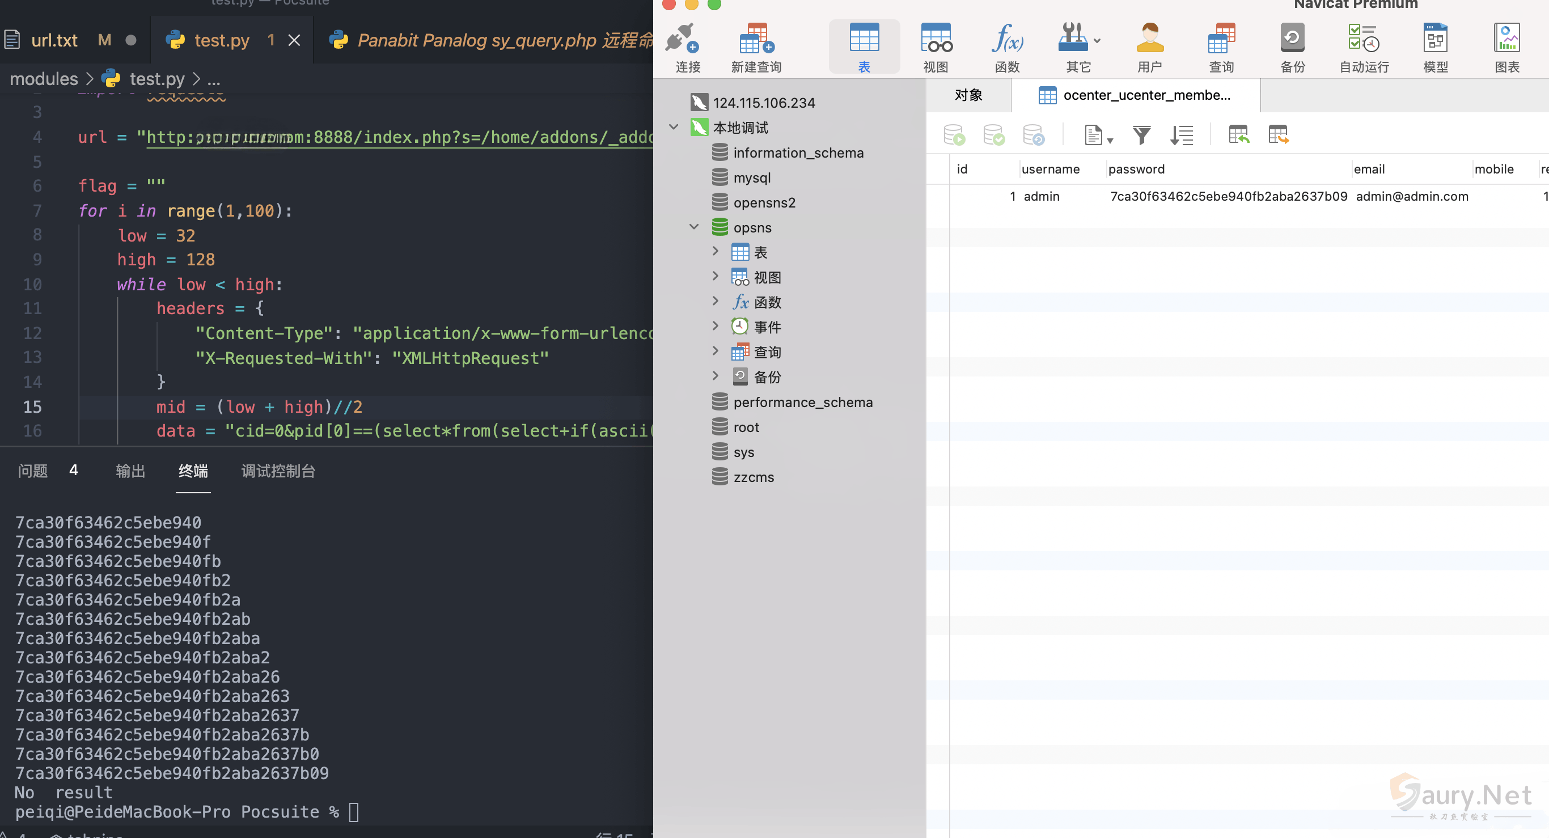Switch to the url.txt editor tab

coord(54,40)
